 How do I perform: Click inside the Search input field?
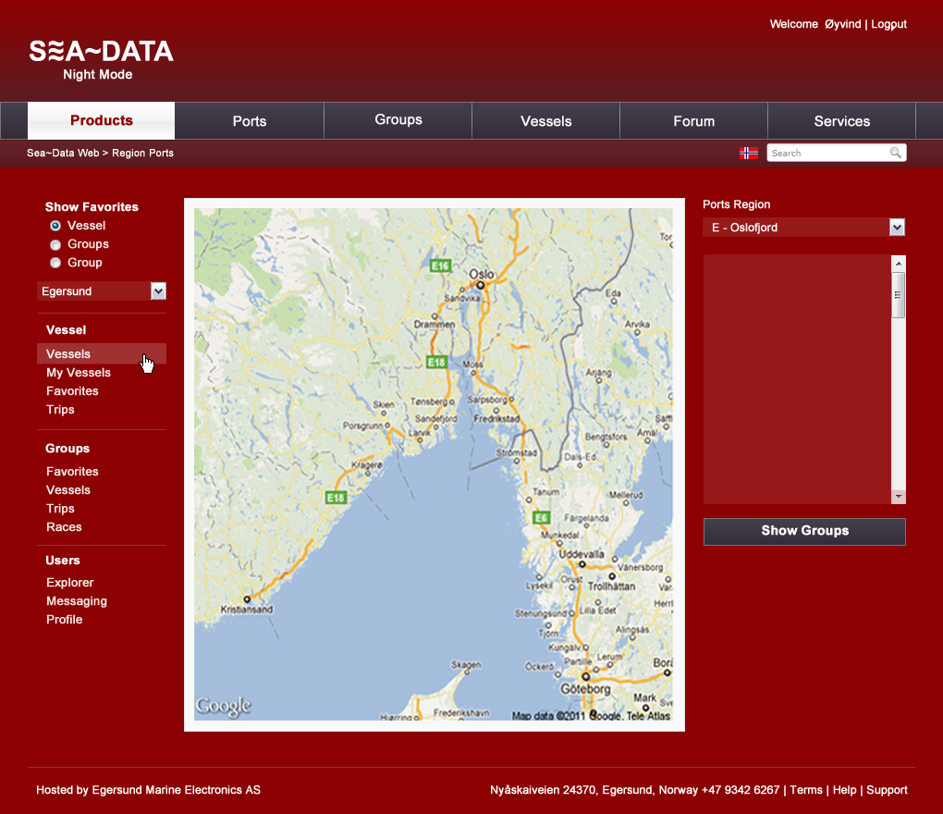coord(827,153)
